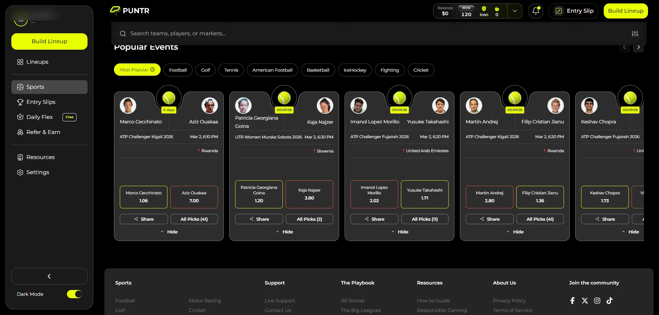Image resolution: width=659 pixels, height=315 pixels.
Task: Select Yusuke Takahashi 1.71 odds pick
Action: pos(425,194)
